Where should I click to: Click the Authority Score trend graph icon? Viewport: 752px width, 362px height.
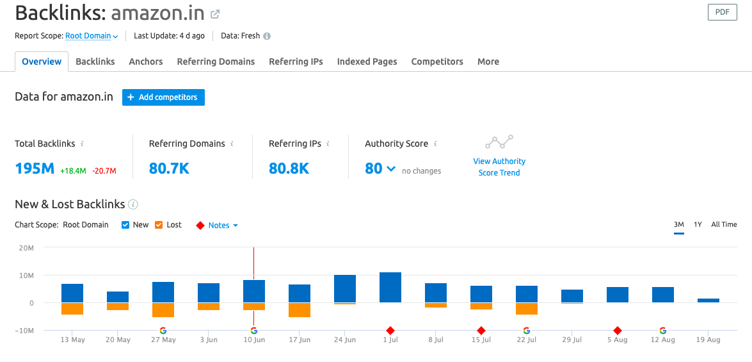tap(499, 142)
